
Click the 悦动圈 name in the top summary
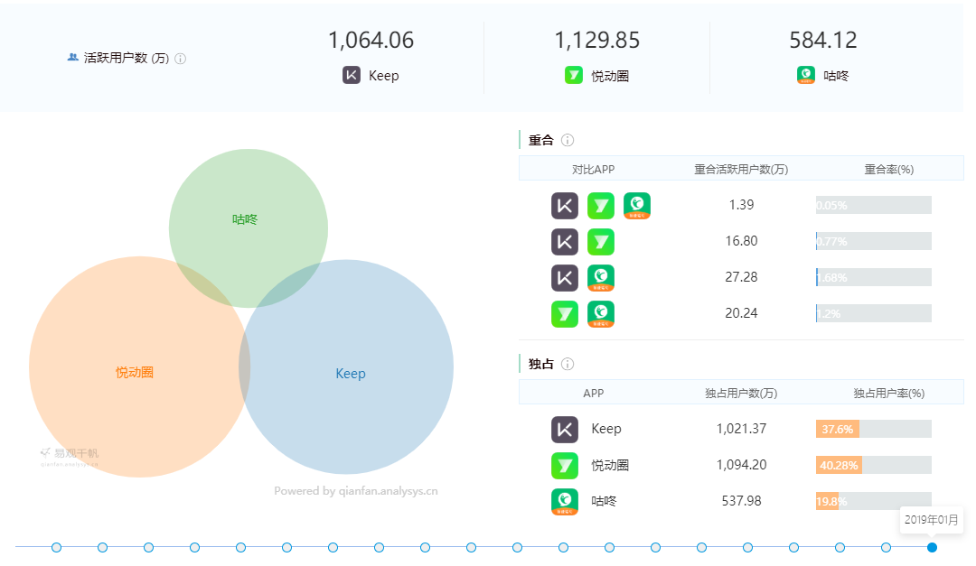coord(610,76)
